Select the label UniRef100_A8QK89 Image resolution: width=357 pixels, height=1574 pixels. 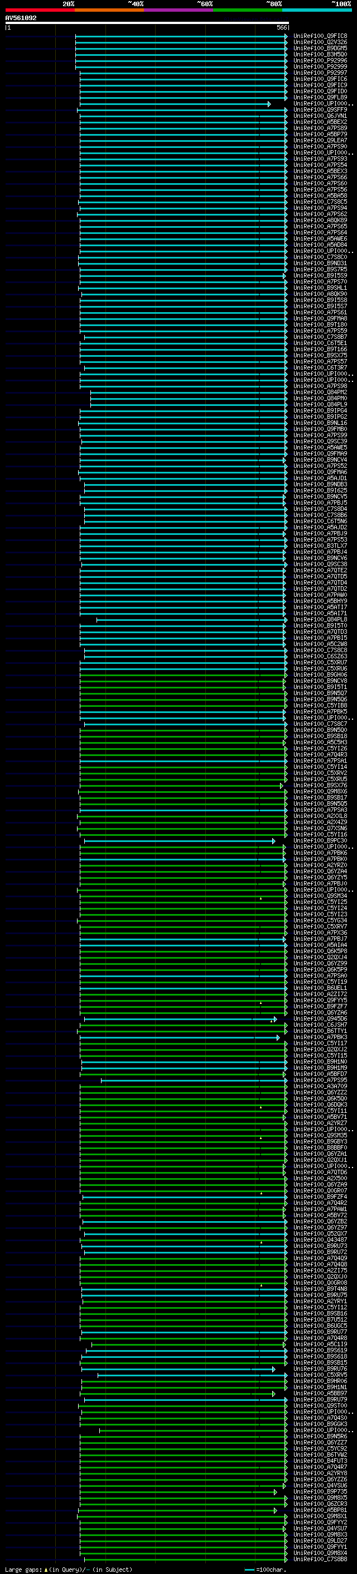pos(320,221)
